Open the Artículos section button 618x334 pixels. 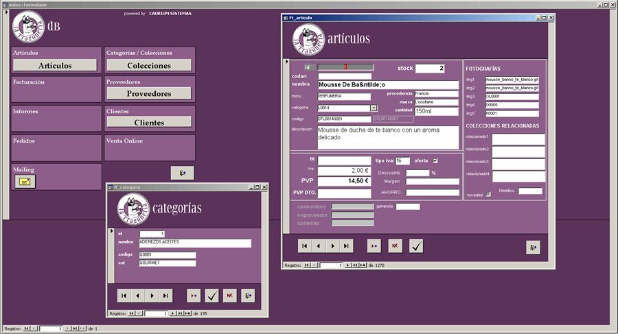[x=55, y=65]
